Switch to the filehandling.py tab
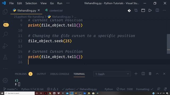170x95 pixels. pos(26,11)
